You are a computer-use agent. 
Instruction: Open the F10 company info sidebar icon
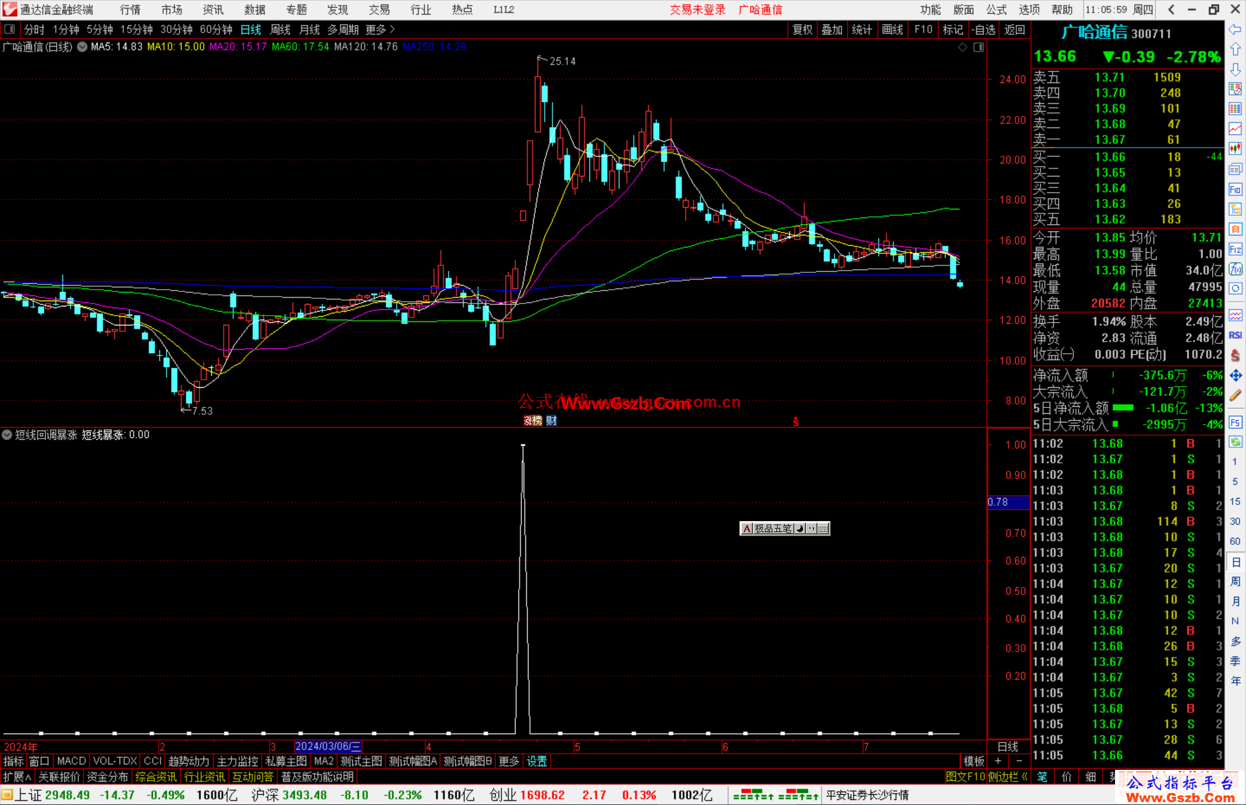tap(1235, 189)
